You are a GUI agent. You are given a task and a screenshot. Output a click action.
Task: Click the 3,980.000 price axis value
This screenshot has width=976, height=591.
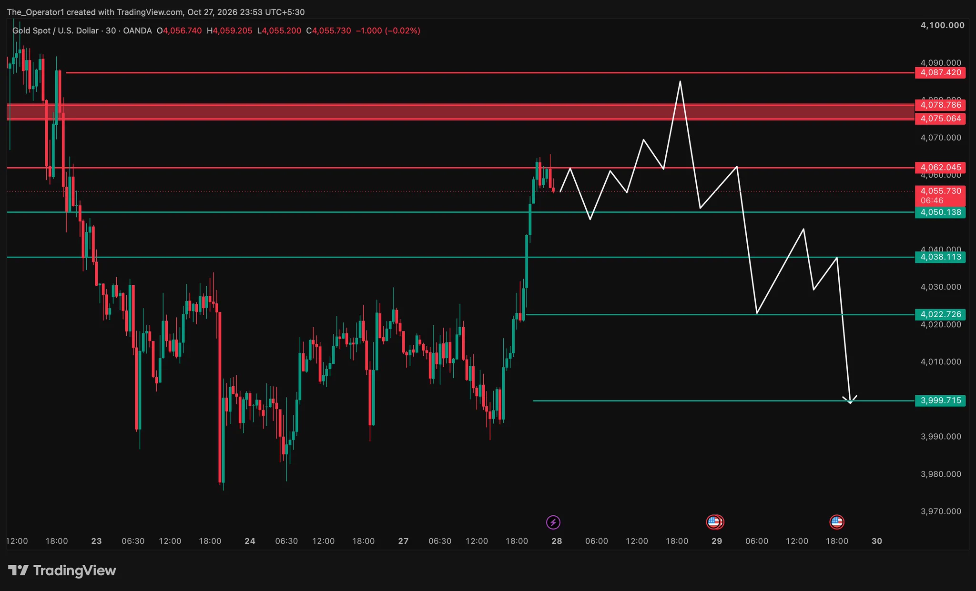click(x=941, y=474)
